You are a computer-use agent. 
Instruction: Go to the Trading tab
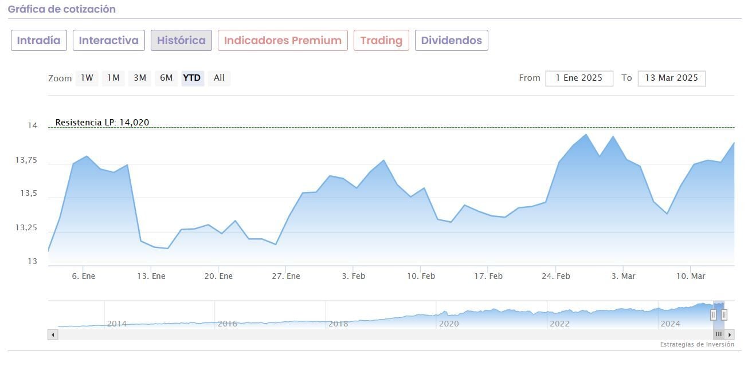coord(381,41)
